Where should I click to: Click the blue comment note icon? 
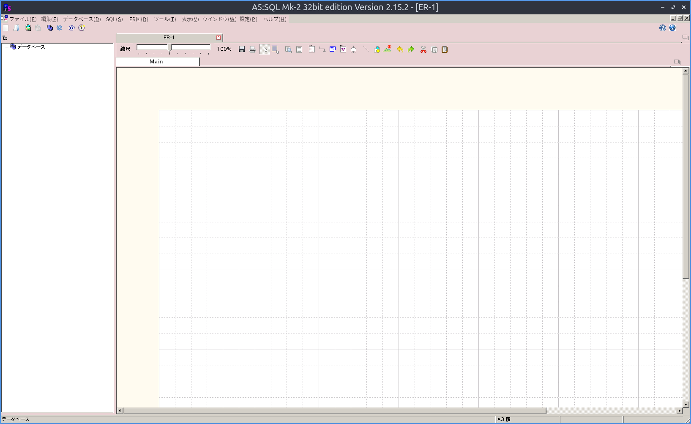pyautogui.click(x=333, y=49)
